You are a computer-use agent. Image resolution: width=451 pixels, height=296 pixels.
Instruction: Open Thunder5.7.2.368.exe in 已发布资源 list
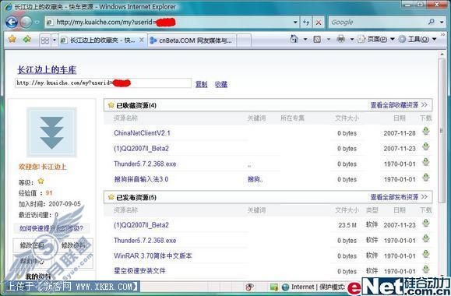pos(145,240)
